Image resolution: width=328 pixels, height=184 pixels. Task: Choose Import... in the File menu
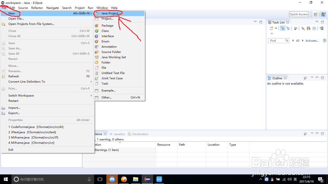(47, 108)
